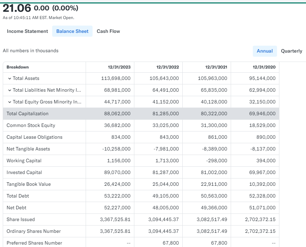
Task: Click Total Liabilities value 68,981,000
Action: pyautogui.click(x=117, y=90)
